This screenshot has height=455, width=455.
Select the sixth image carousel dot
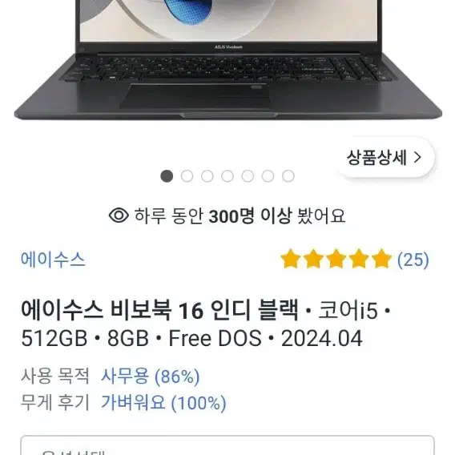(268, 176)
